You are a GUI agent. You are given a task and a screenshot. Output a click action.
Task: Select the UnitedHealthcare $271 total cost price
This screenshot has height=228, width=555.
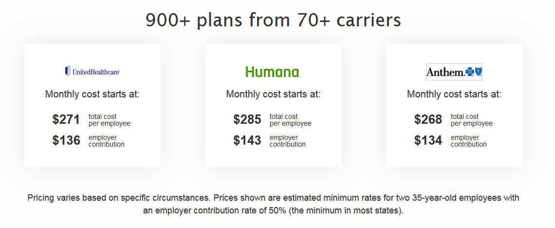(x=66, y=120)
